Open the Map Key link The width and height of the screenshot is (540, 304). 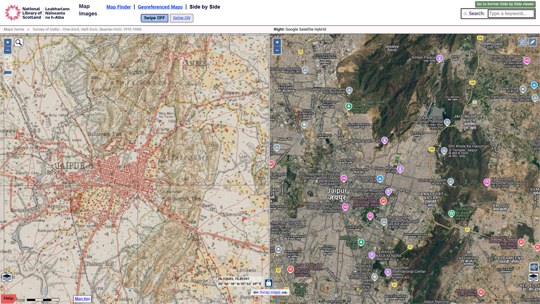82,299
